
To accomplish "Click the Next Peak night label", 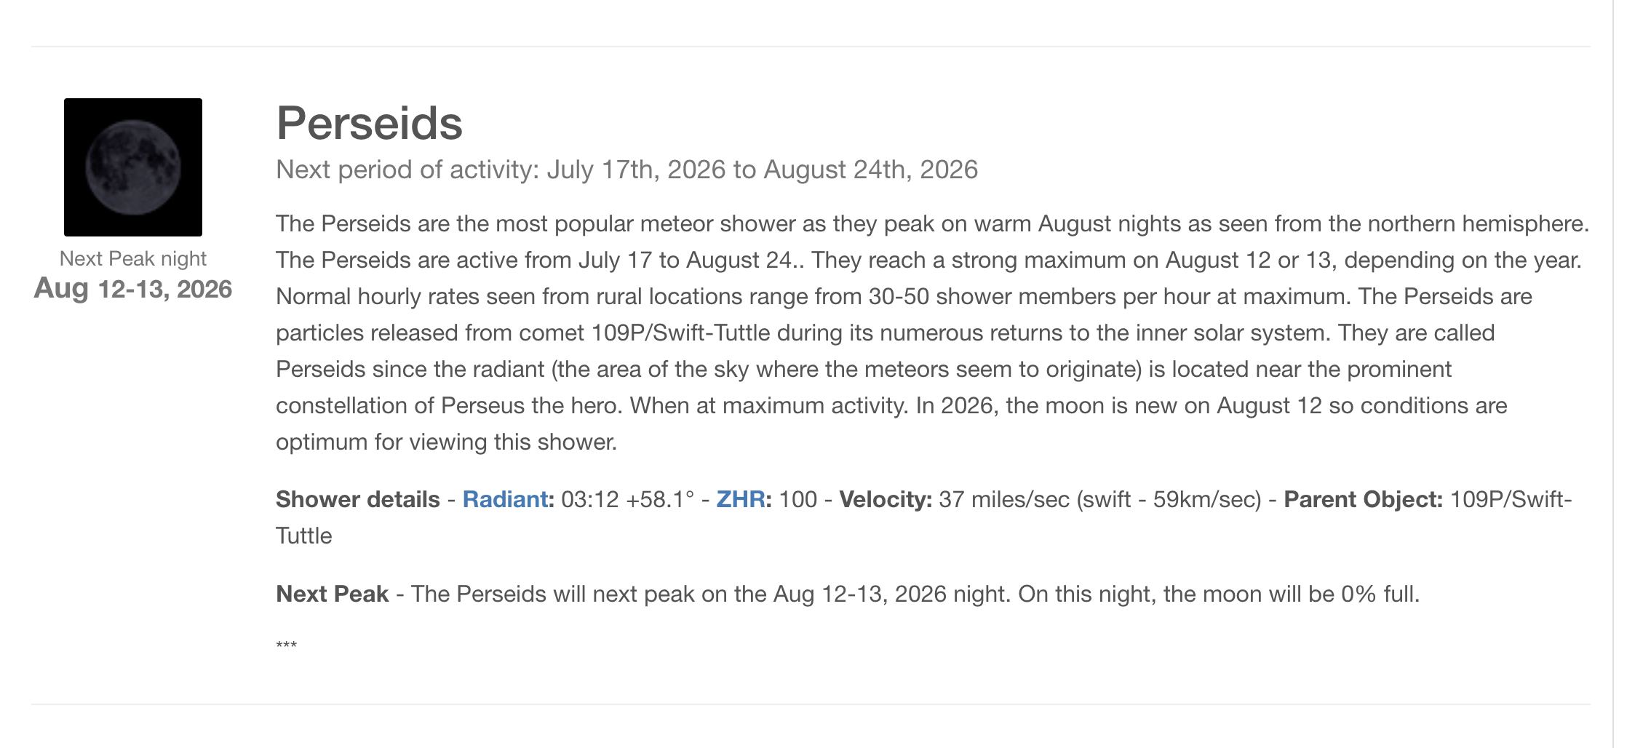I will [x=133, y=259].
